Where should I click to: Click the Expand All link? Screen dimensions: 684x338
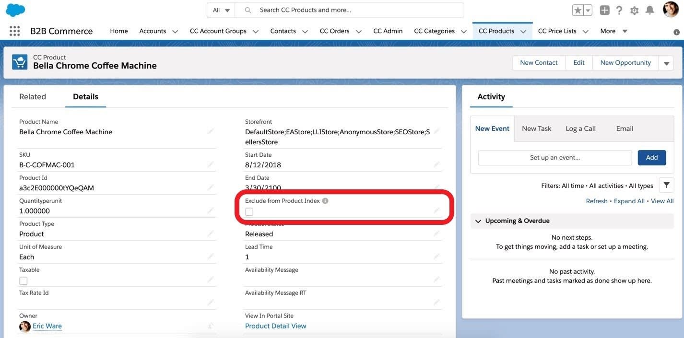[x=629, y=201]
